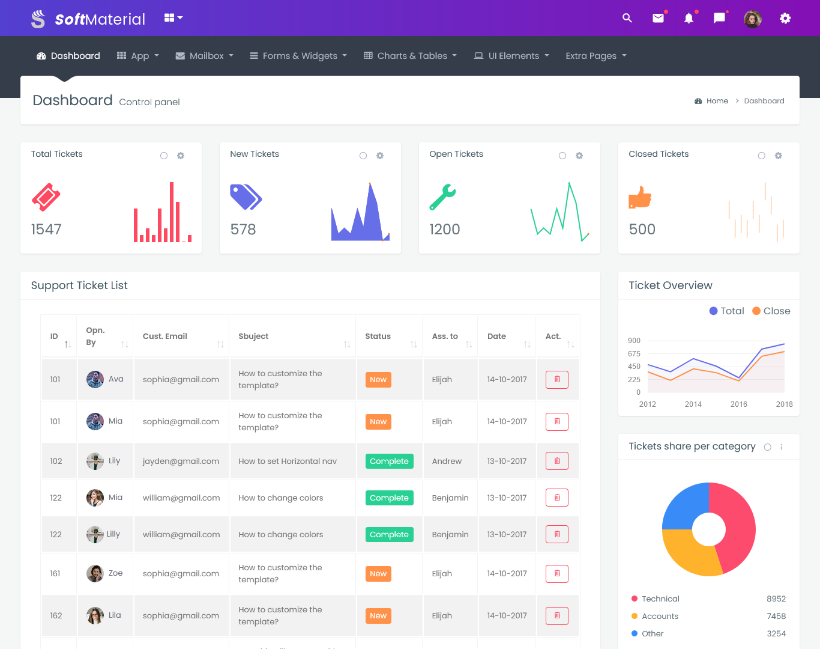This screenshot has height=649, width=820.
Task: Click Zoe's avatar in ticket list
Action: tap(95, 574)
